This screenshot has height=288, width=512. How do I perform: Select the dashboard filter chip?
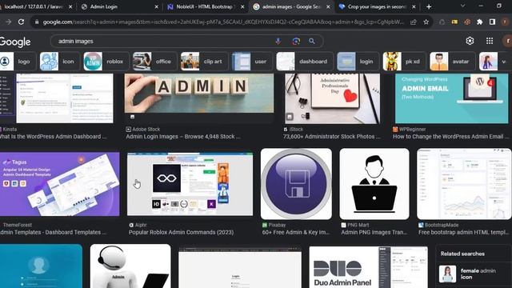click(305, 62)
